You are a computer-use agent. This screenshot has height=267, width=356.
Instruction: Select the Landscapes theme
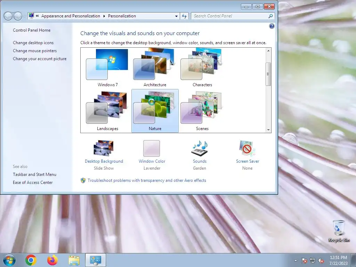click(108, 111)
